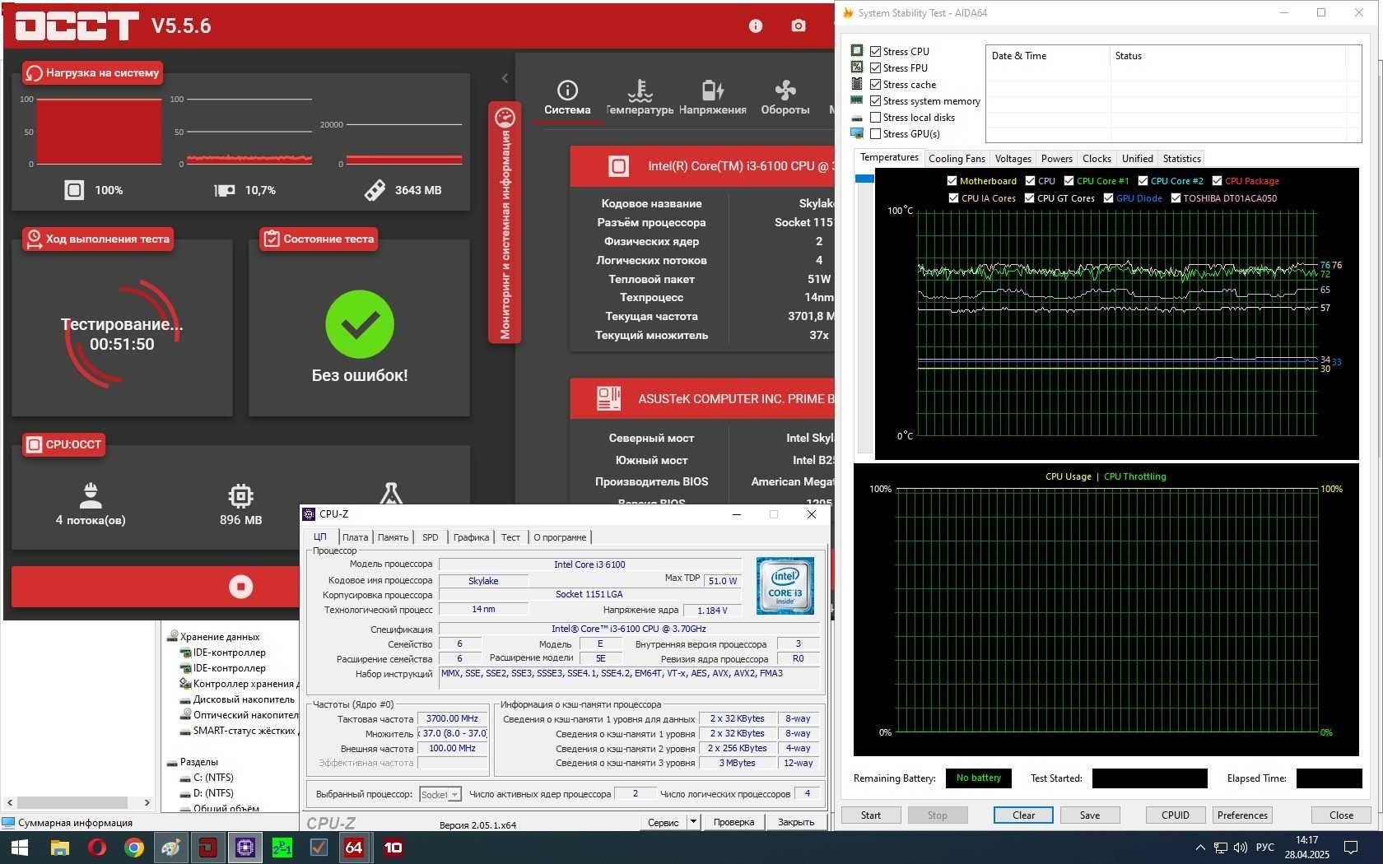Viewport: 1383px width, 864px height.
Task: Open the Opera browser from the taskbar
Action: pyautogui.click(x=97, y=848)
